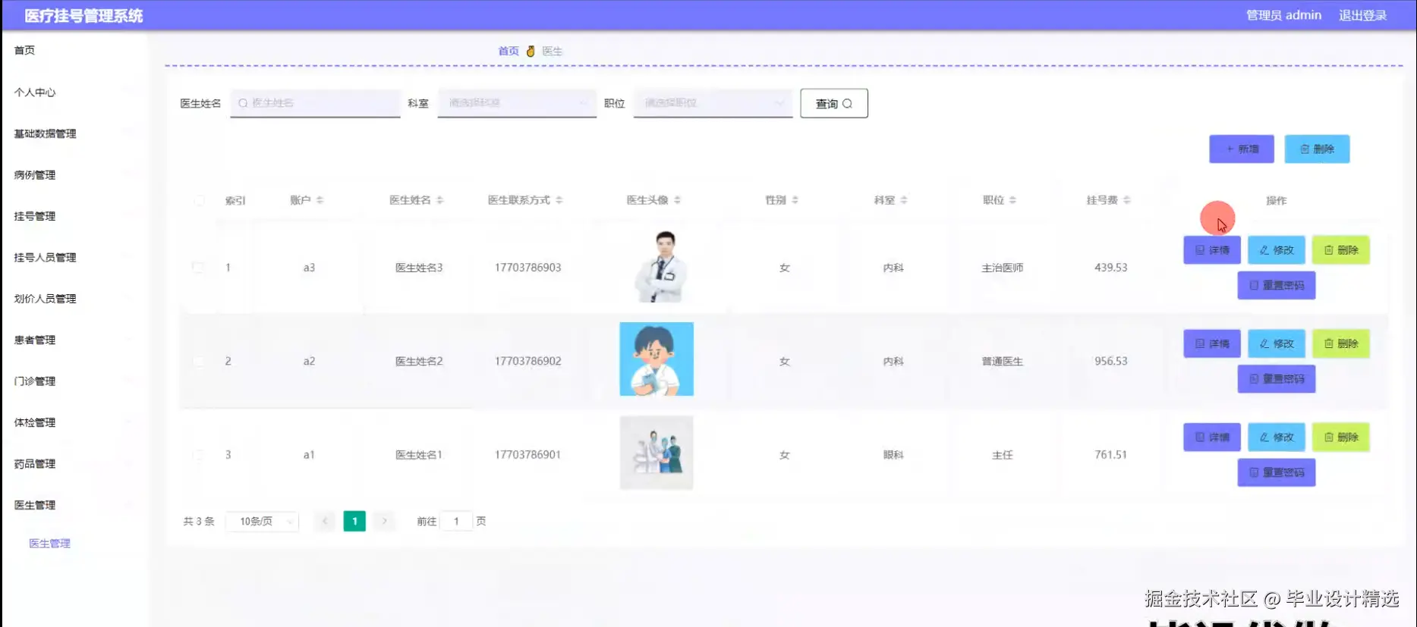The width and height of the screenshot is (1417, 627).
Task: Click 重置密码 for doctor a2
Action: (x=1277, y=379)
